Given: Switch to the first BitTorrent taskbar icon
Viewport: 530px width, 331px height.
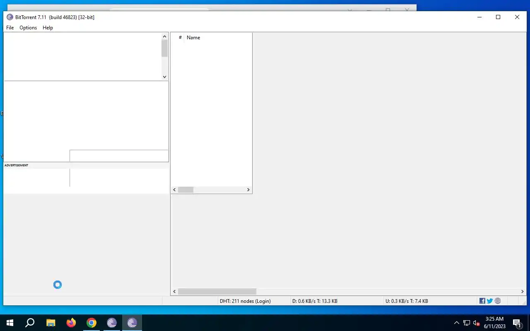Looking at the screenshot, I should pos(112,323).
